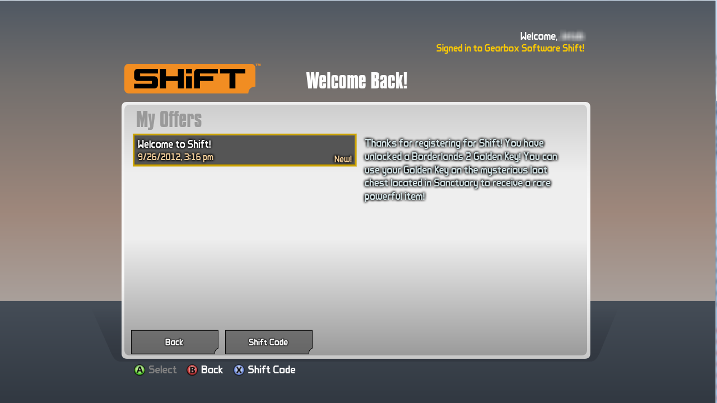
Task: Click the 'My Offers' heading
Action: click(x=169, y=119)
